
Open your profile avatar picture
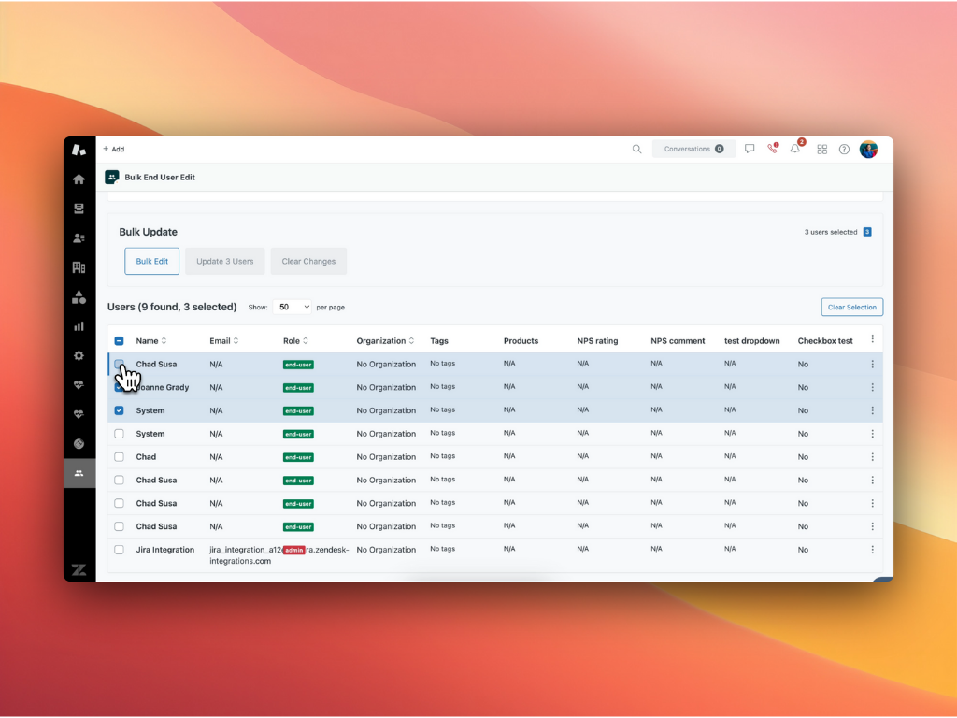(868, 150)
